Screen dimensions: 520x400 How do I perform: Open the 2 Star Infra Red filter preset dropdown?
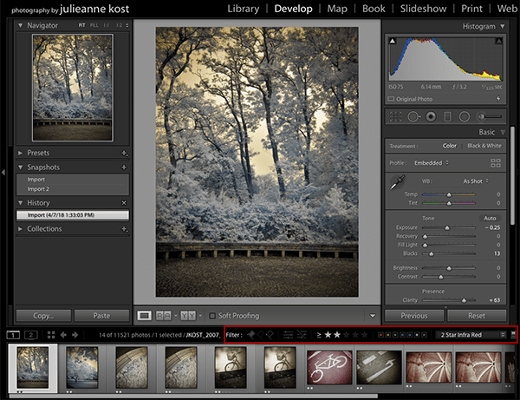(471, 335)
